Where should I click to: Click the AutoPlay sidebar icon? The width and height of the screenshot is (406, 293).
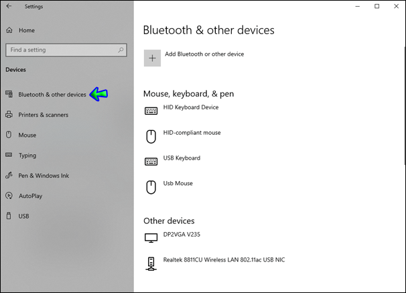pos(9,196)
